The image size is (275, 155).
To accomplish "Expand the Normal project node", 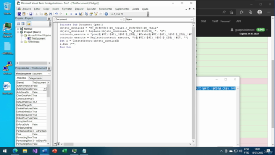I will 18,29.
